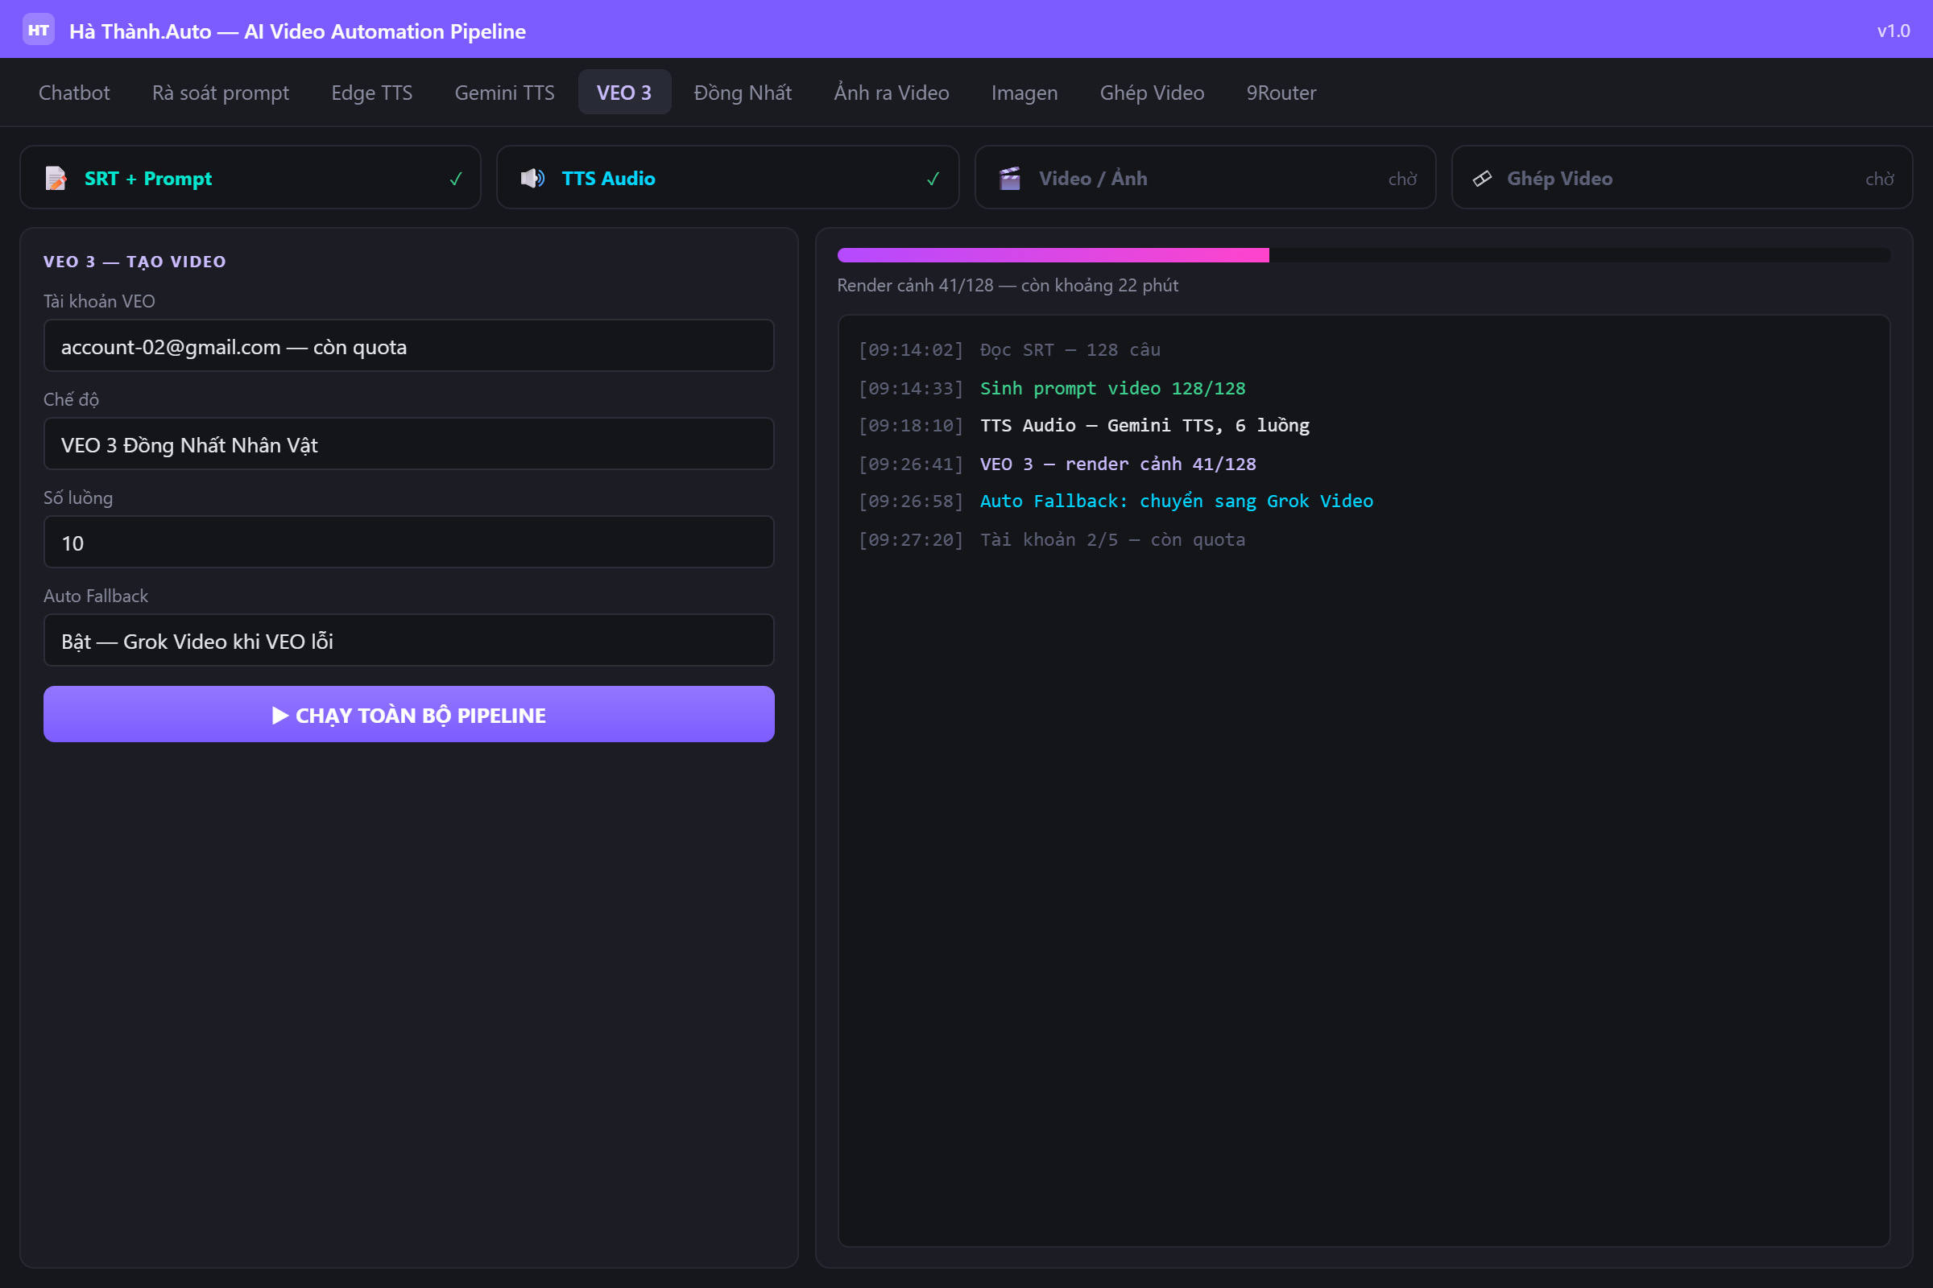1933x1288 pixels.
Task: Click the Số luồng input field
Action: [408, 542]
